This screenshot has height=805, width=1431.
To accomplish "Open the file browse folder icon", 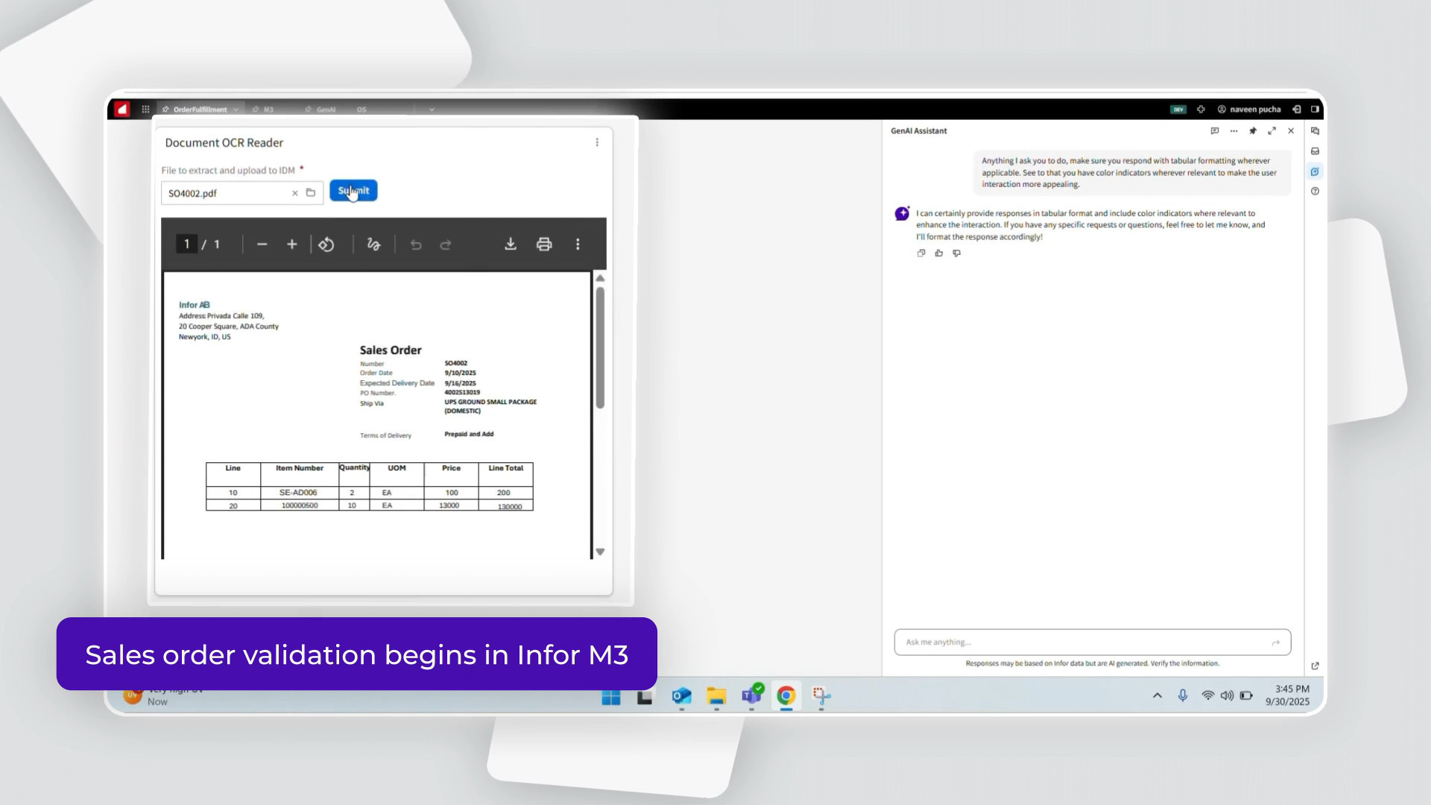I will 311,193.
